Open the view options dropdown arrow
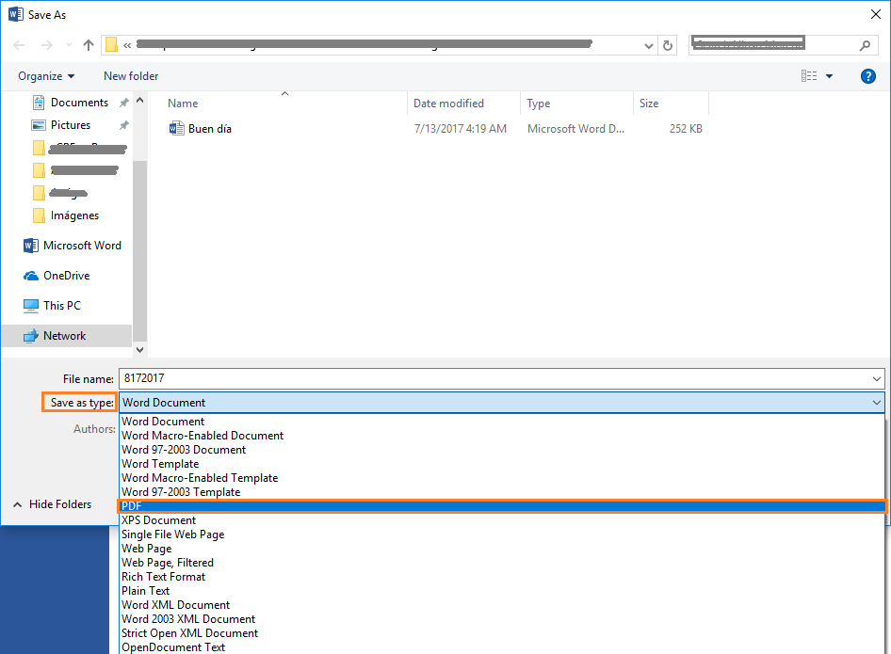Screen dimensions: 891x654 [829, 76]
